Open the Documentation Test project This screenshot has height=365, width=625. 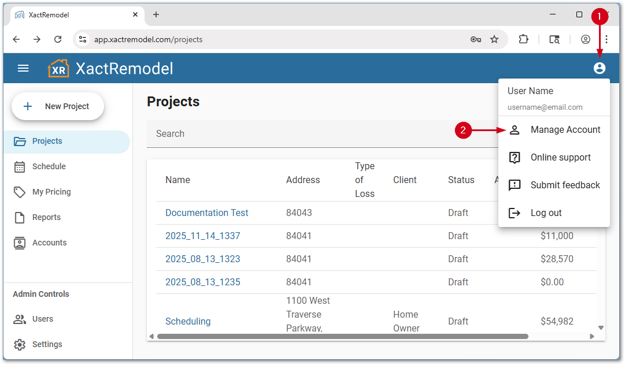[206, 213]
